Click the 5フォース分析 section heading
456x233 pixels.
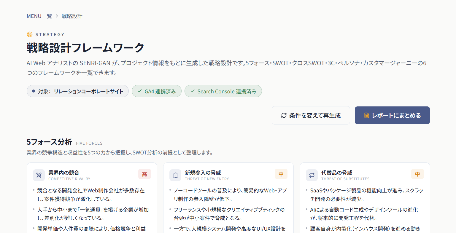click(49, 142)
